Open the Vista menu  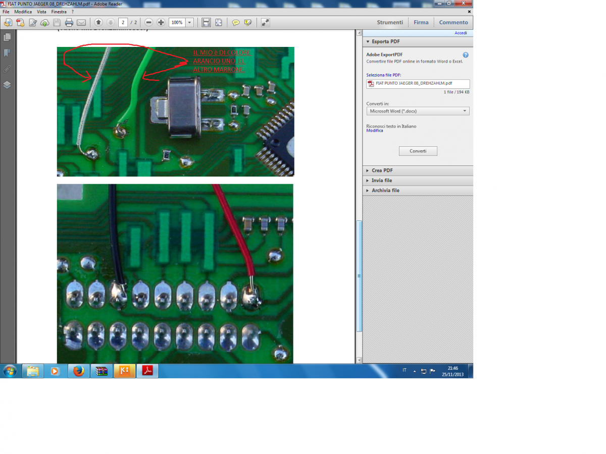41,11
